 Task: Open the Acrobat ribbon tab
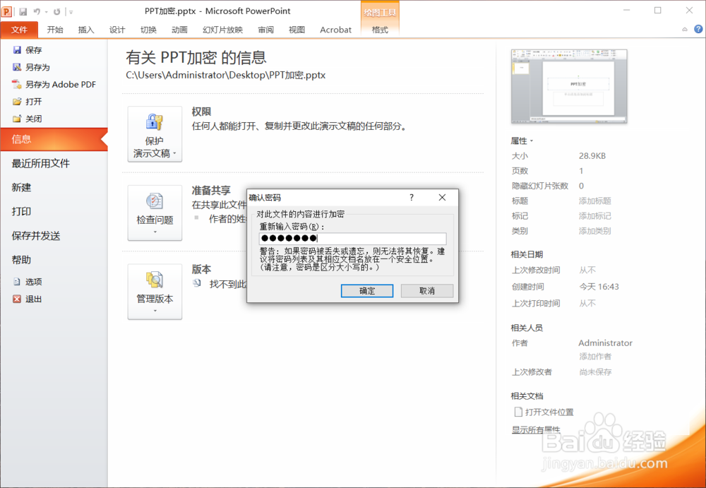335,30
